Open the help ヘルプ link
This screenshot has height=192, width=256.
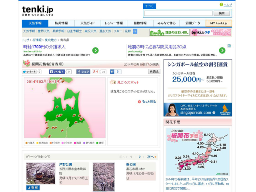click(x=228, y=5)
